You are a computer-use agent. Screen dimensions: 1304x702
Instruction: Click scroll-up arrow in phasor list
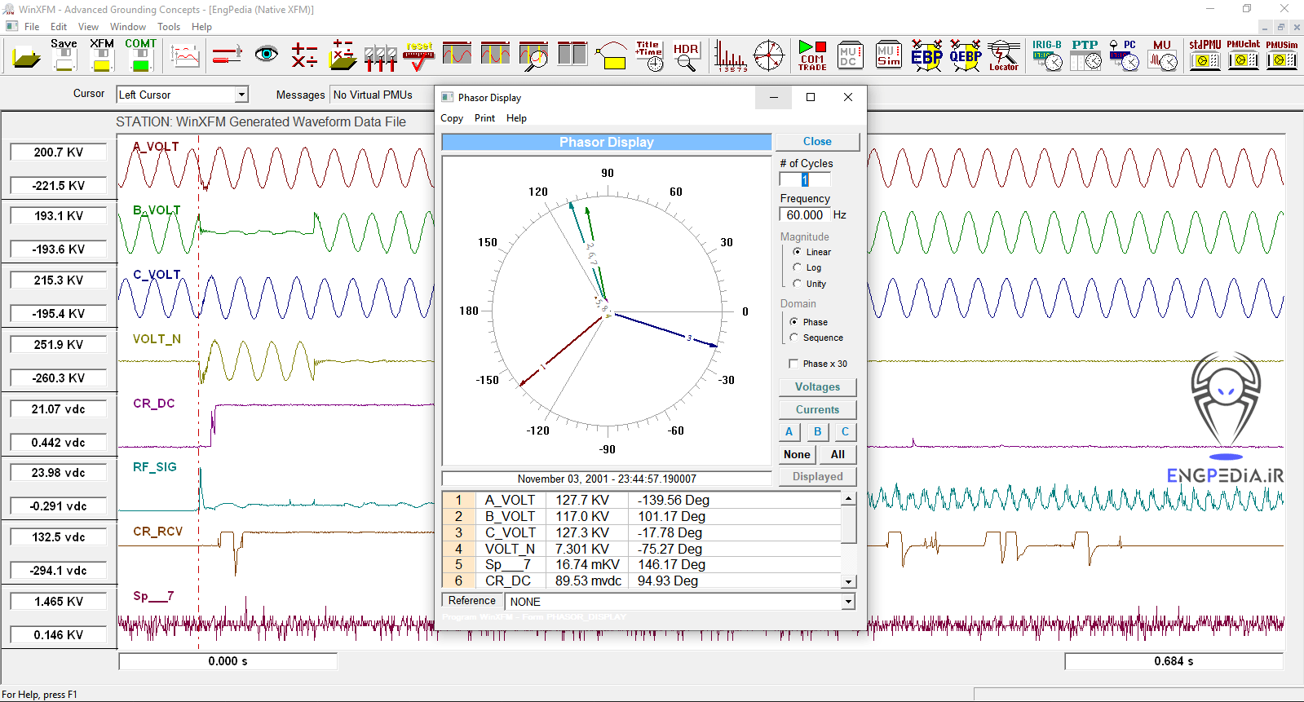pyautogui.click(x=848, y=498)
